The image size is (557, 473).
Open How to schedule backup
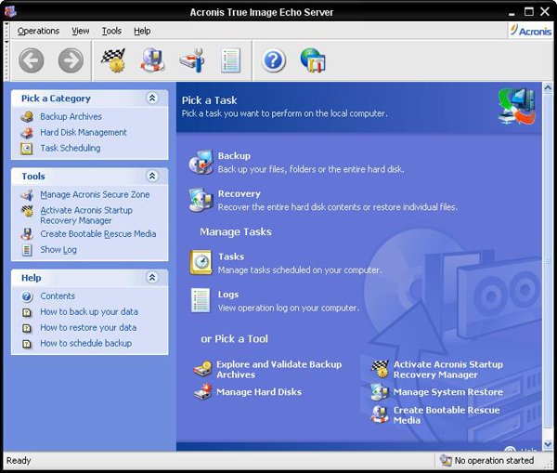coord(86,343)
